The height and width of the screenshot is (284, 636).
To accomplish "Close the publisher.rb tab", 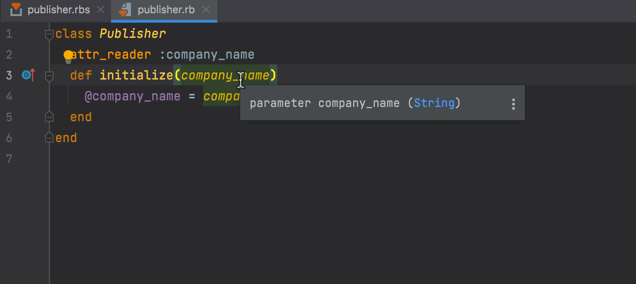I will click(x=206, y=10).
